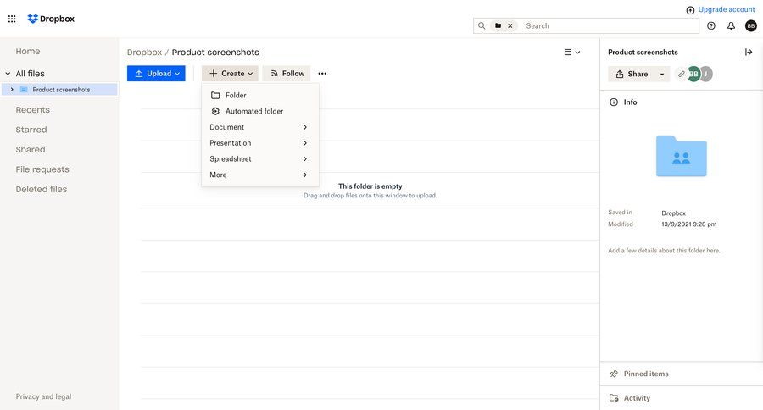Open Starred in sidebar
Image resolution: width=763 pixels, height=410 pixels.
pyautogui.click(x=31, y=130)
